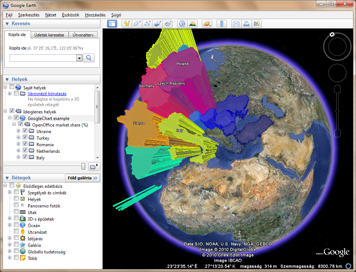356x272 pixels.
Task: Open the fly-to search dropdown arrow
Action: [x=79, y=58]
